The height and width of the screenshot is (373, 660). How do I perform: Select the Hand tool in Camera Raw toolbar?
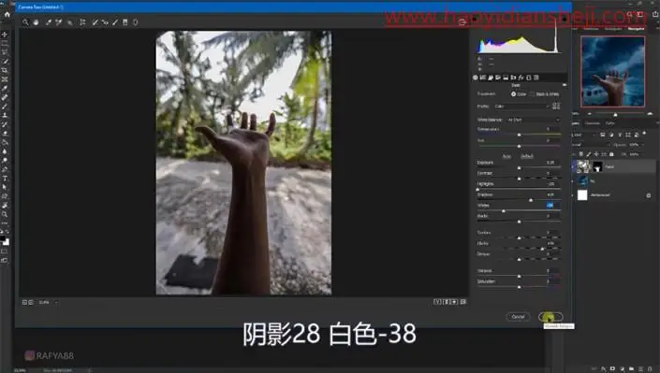pos(36,22)
